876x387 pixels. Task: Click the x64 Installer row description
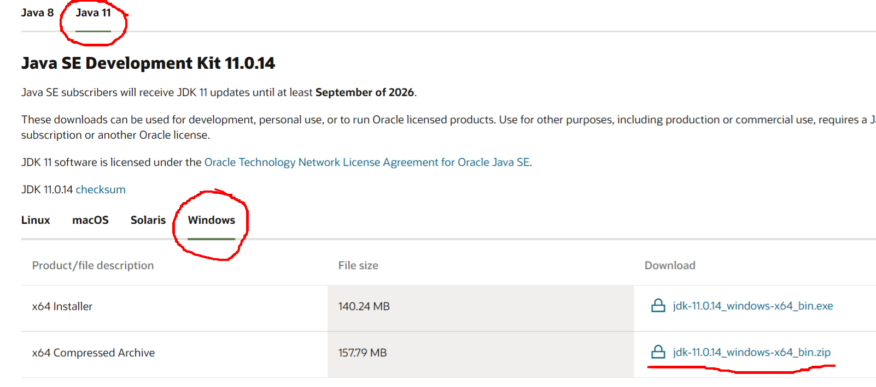(62, 306)
